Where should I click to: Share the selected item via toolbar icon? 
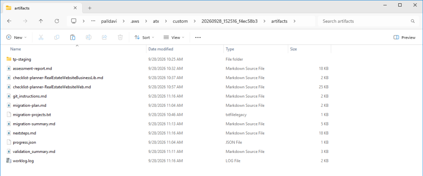105,38
